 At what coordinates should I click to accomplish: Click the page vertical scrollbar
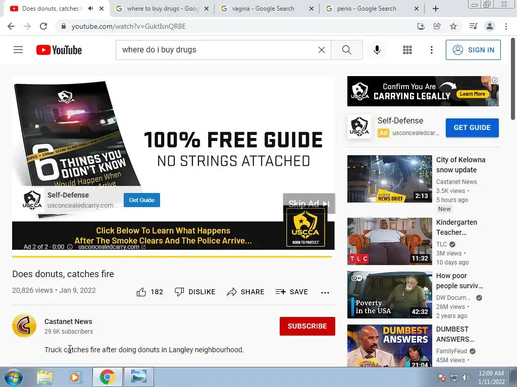[513, 79]
